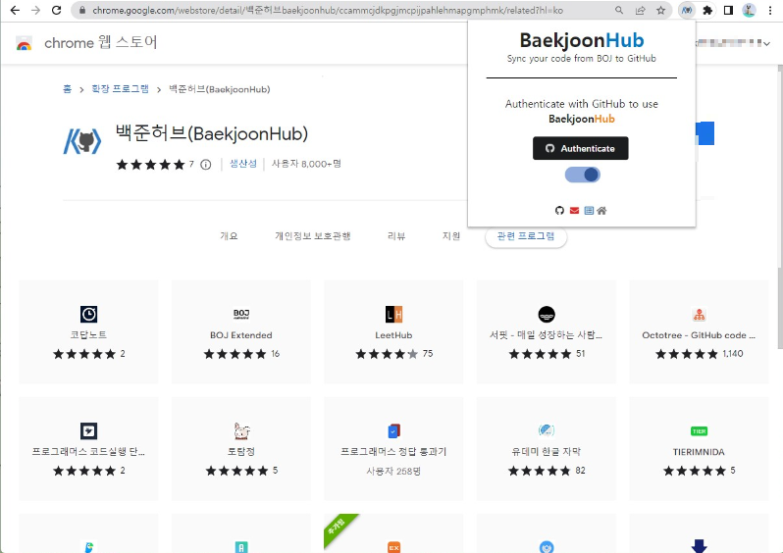This screenshot has width=783, height=553.
Task: Click the rating info circle icon
Action: (x=206, y=165)
